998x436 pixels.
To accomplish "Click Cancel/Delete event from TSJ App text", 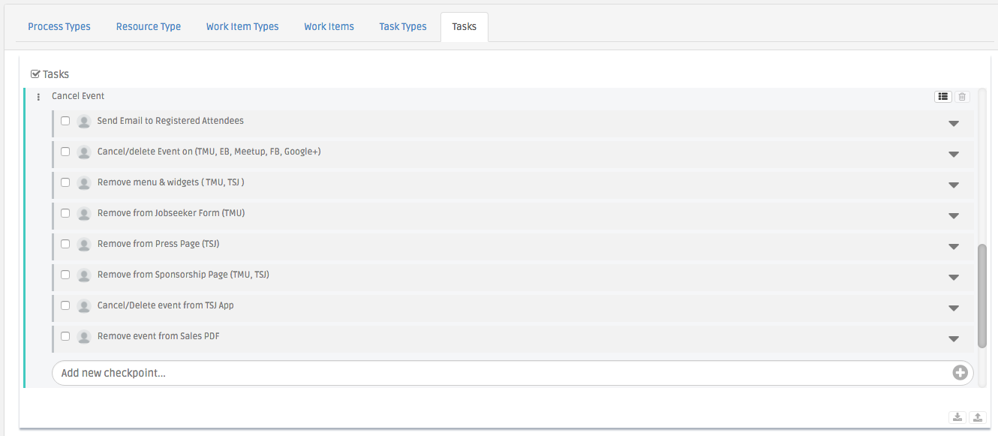I will click(166, 305).
